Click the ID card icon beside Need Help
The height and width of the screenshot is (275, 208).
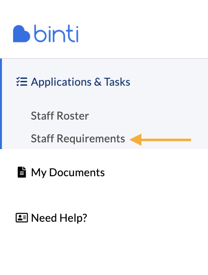[x=22, y=218]
